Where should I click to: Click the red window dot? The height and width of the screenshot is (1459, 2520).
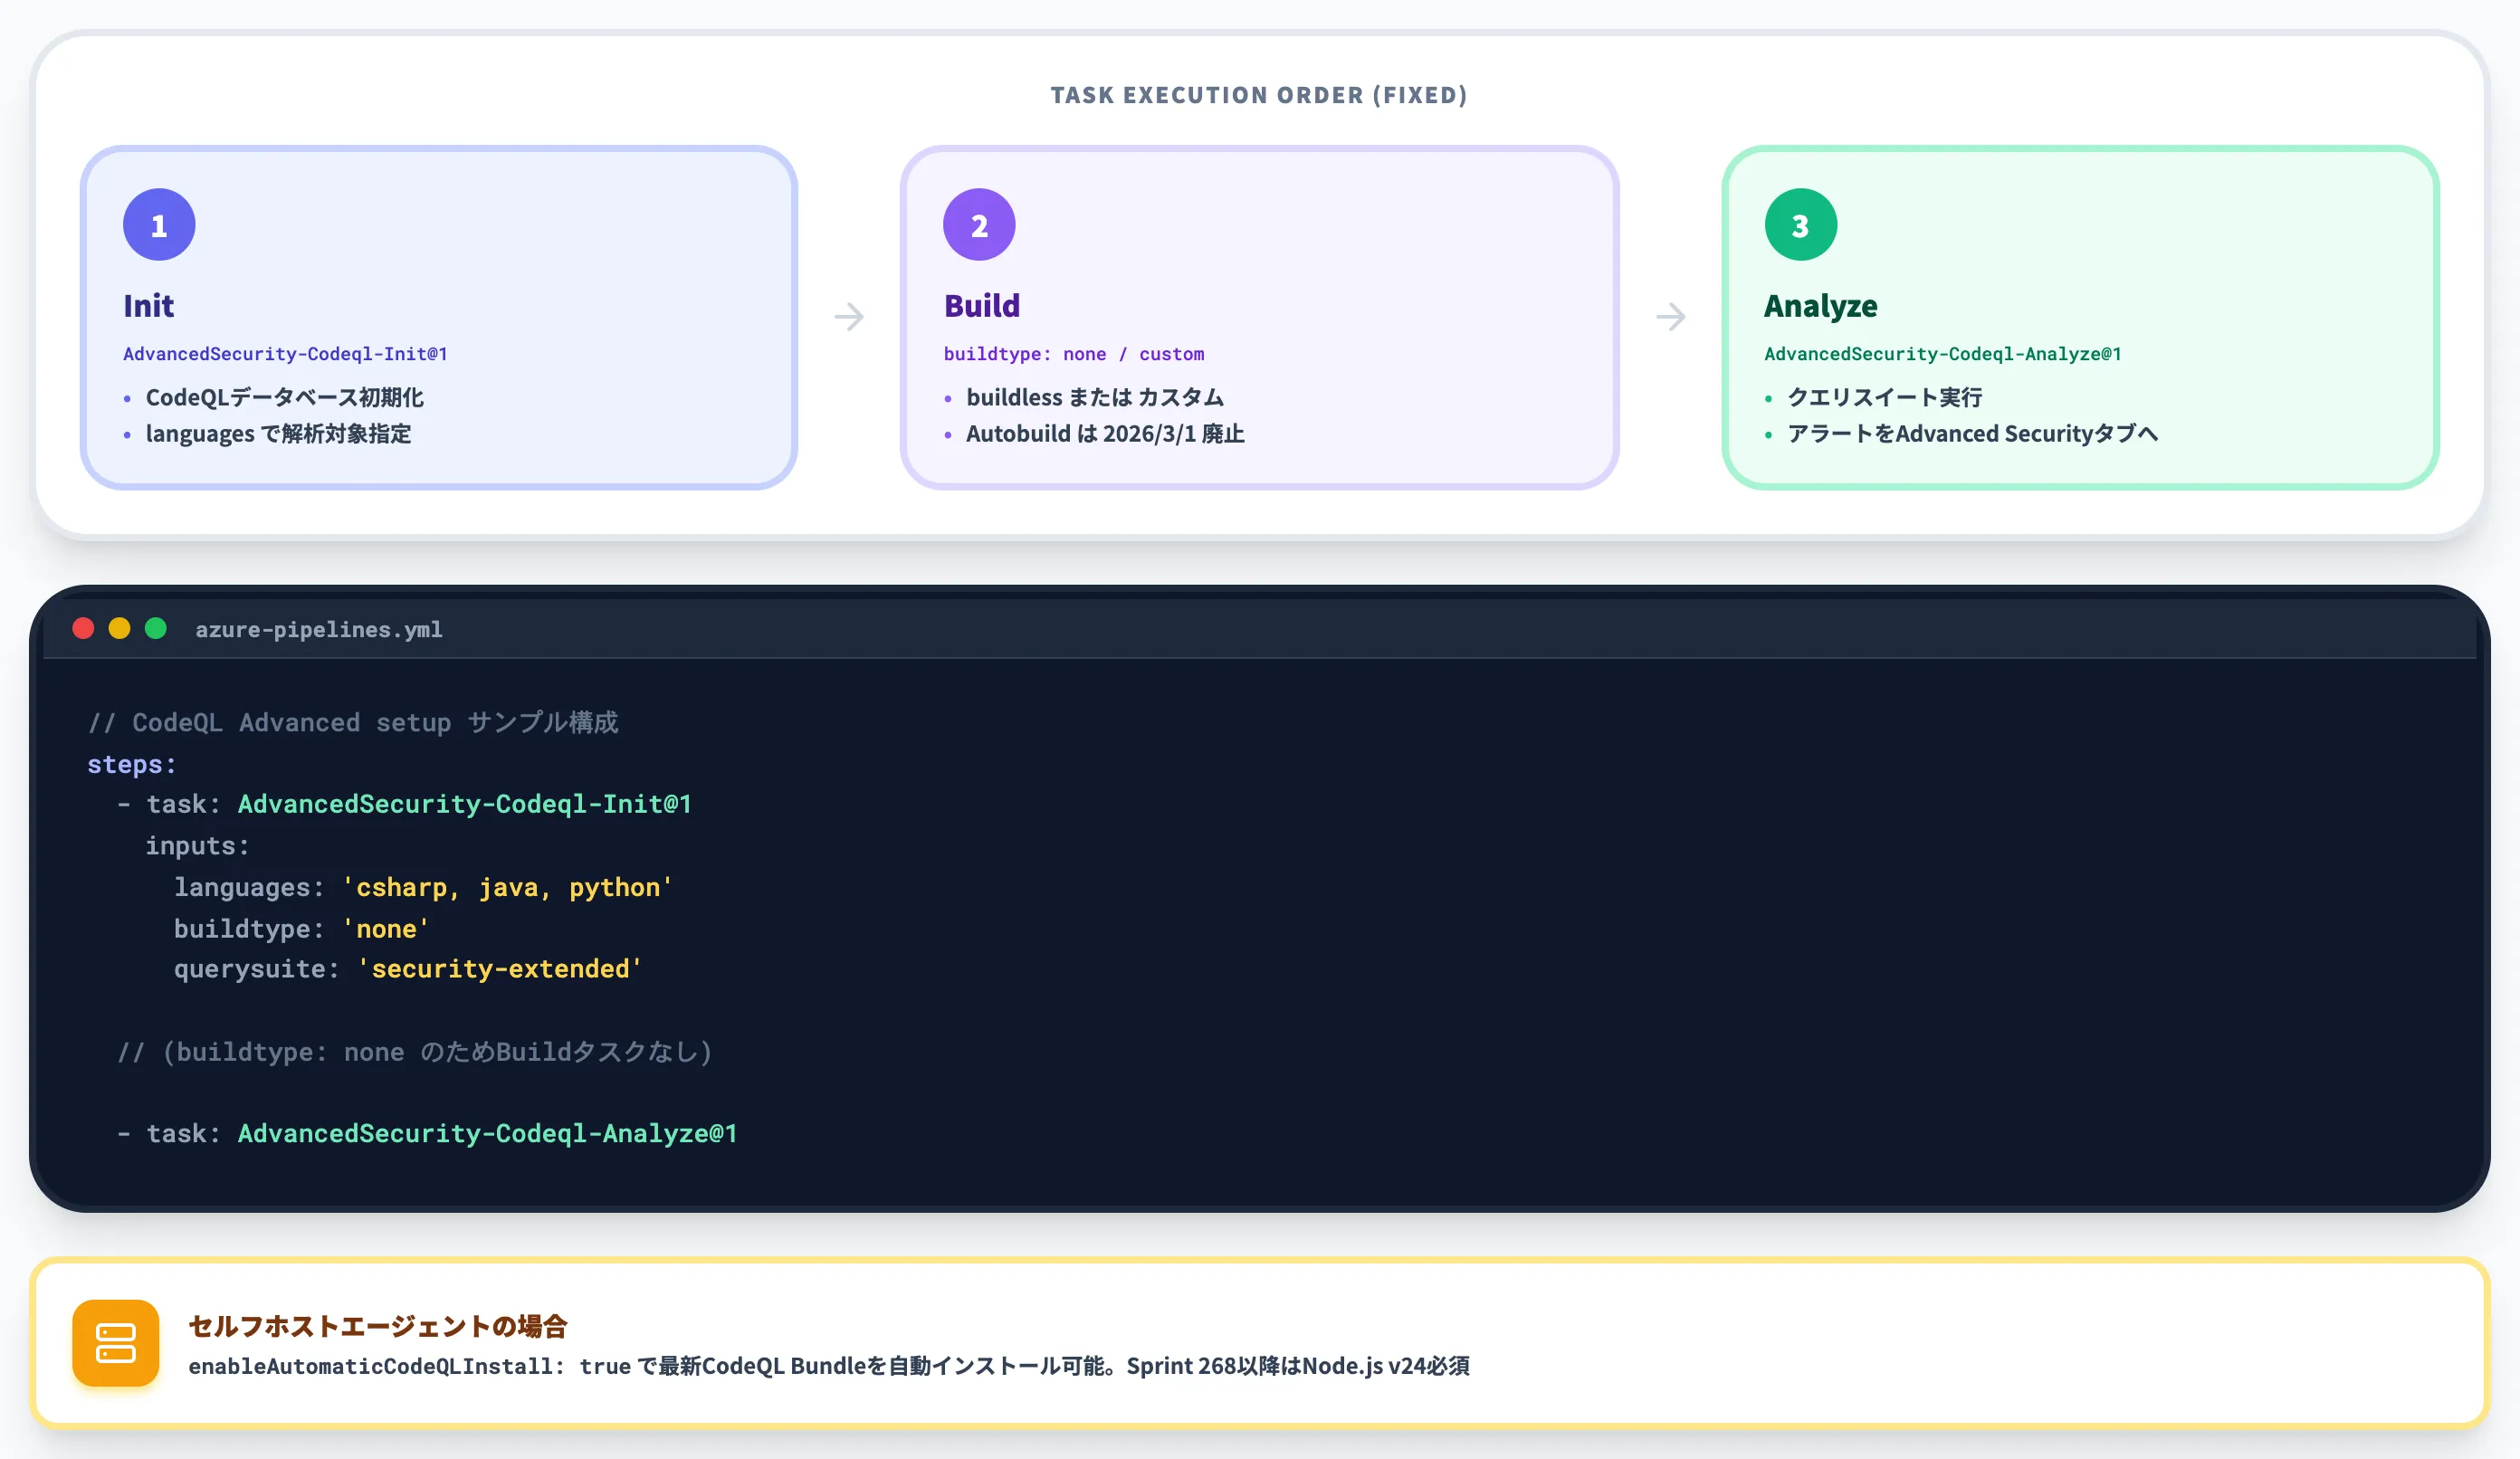(x=83, y=628)
